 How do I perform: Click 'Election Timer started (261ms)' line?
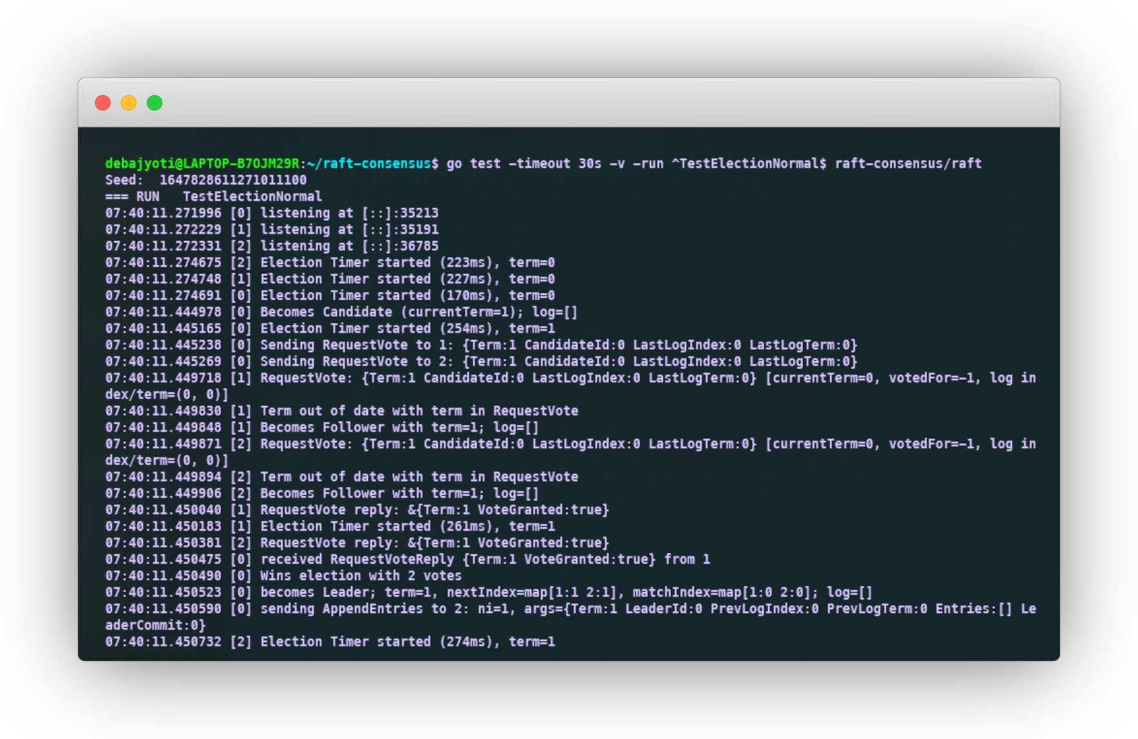click(x=330, y=526)
